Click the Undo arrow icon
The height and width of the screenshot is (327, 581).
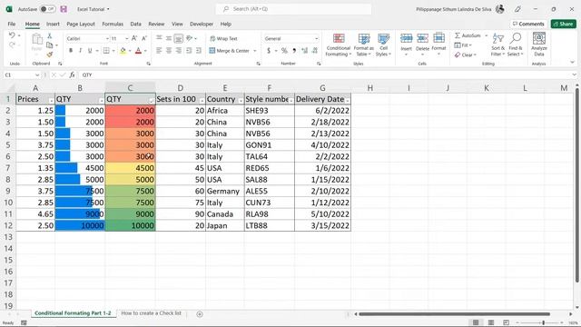(12, 35)
